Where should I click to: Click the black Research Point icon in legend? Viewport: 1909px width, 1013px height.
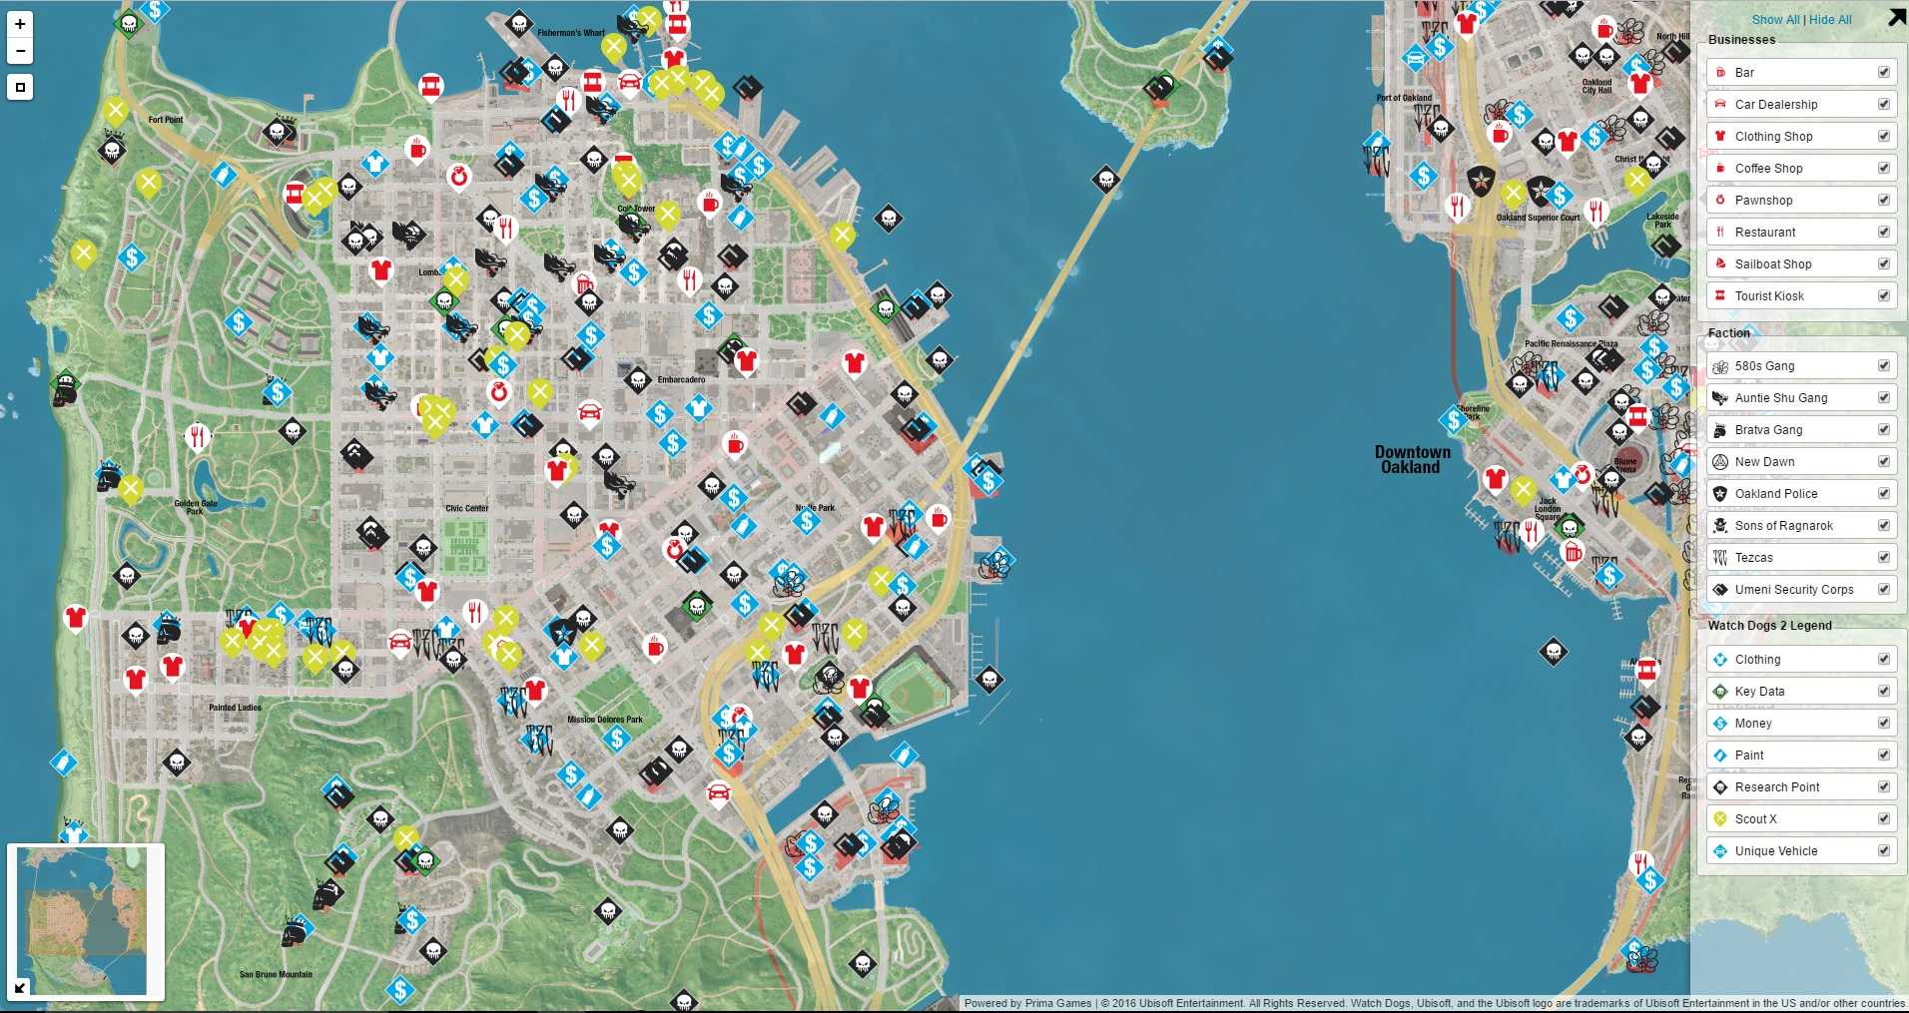[1720, 787]
